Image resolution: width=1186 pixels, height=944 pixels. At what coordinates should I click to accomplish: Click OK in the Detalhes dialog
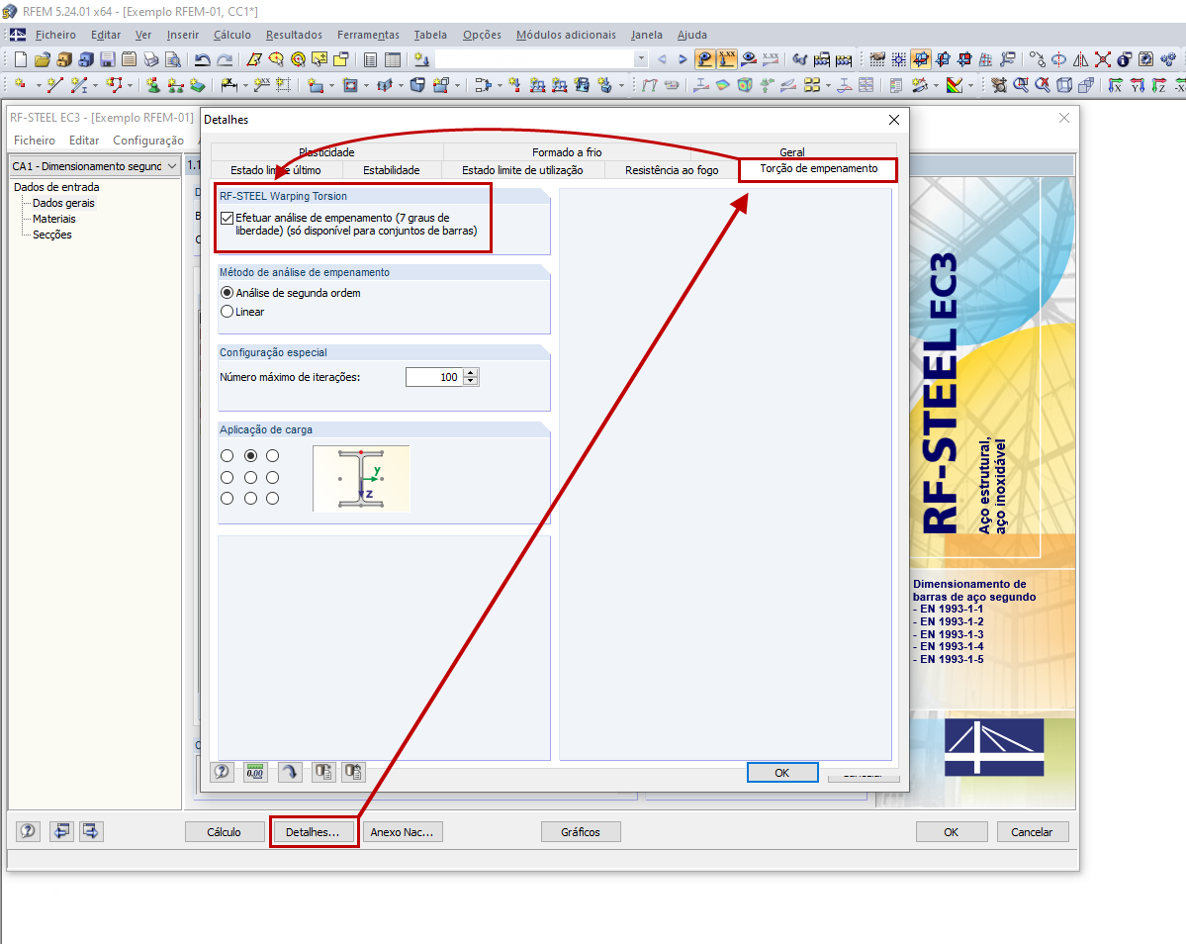tap(782, 772)
